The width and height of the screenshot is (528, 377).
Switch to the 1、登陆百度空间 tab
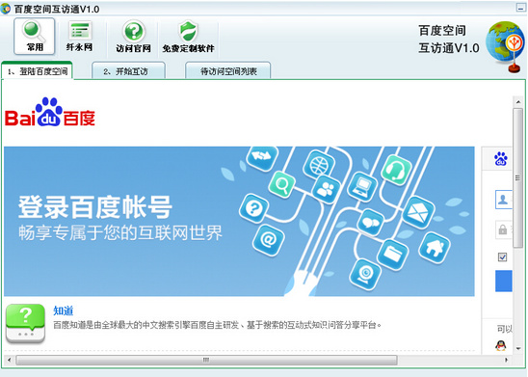[x=37, y=71]
